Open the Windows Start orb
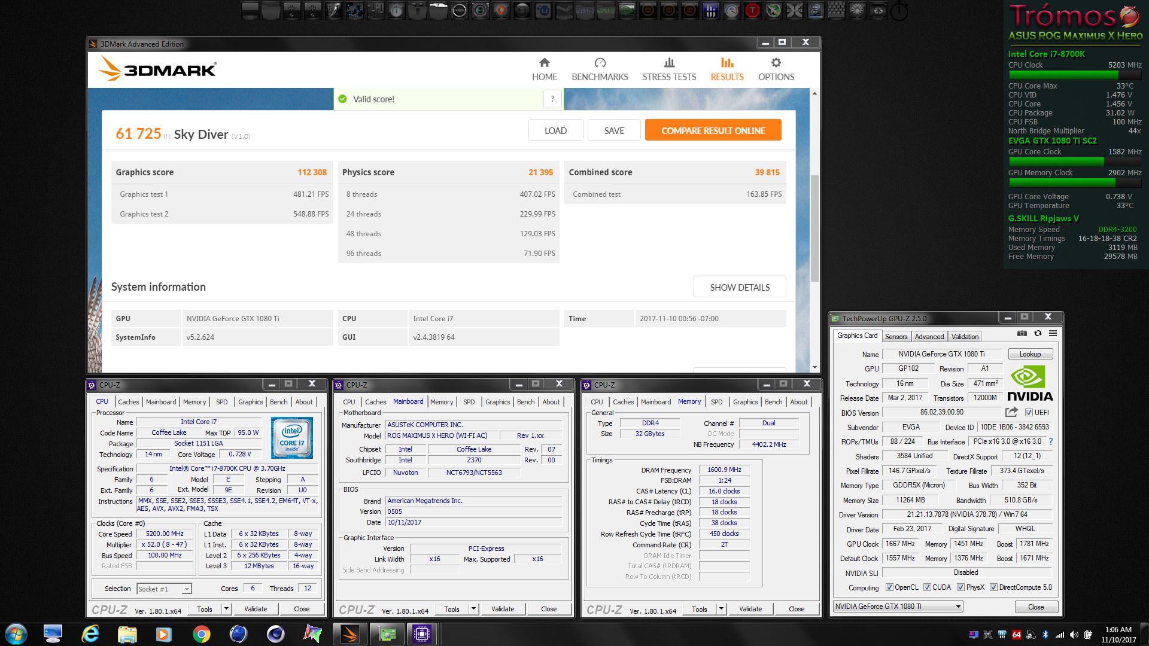 16,633
